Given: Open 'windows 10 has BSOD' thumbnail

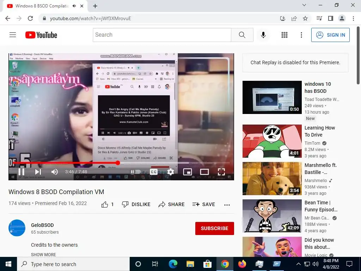Looking at the screenshot, I should pyautogui.click(x=272, y=97).
